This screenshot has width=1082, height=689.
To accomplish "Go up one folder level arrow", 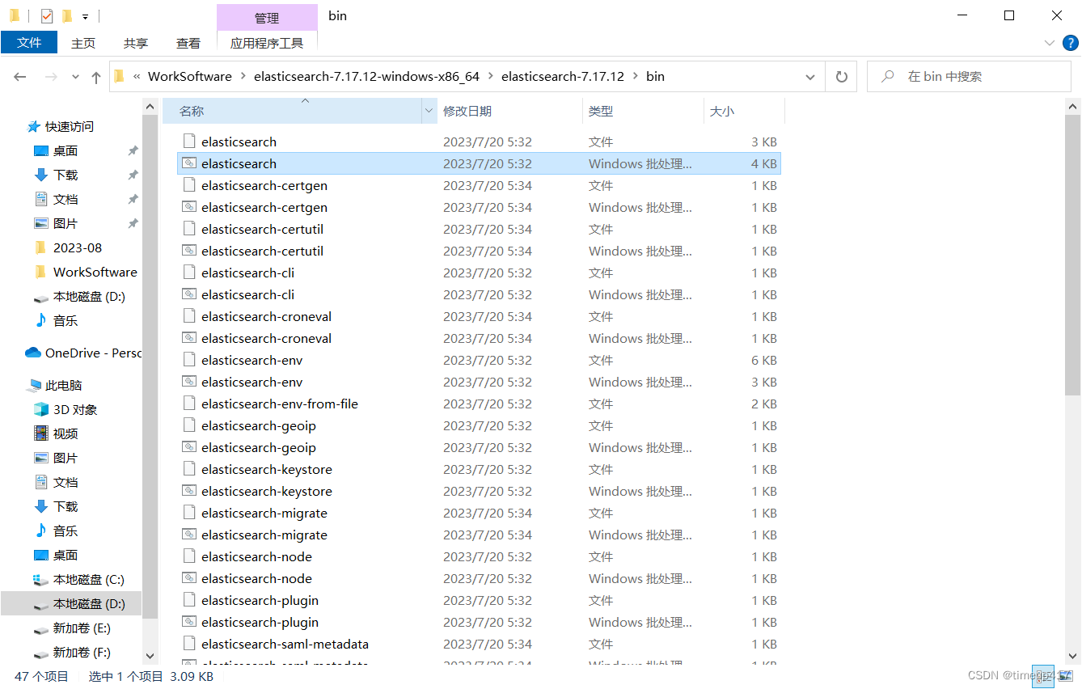I will 96,77.
